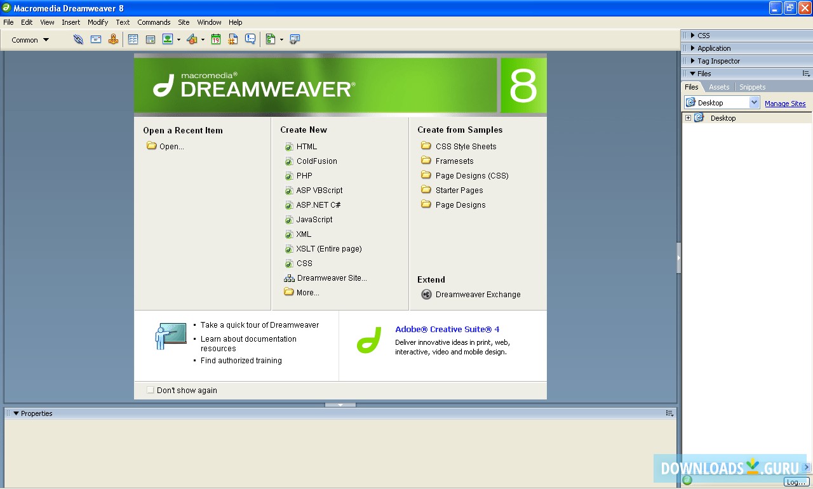The width and height of the screenshot is (813, 489).
Task: Insert a Date using the calendar icon
Action: [x=216, y=39]
